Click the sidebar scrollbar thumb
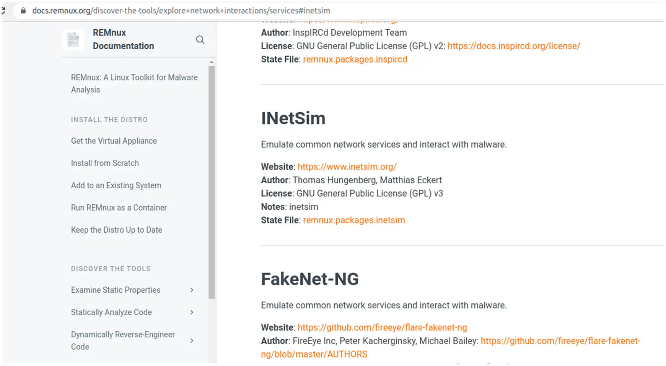 click(x=212, y=182)
